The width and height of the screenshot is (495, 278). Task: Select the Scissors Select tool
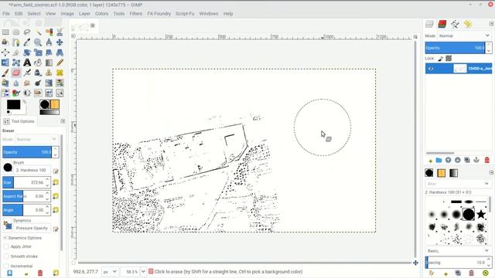point(60,32)
